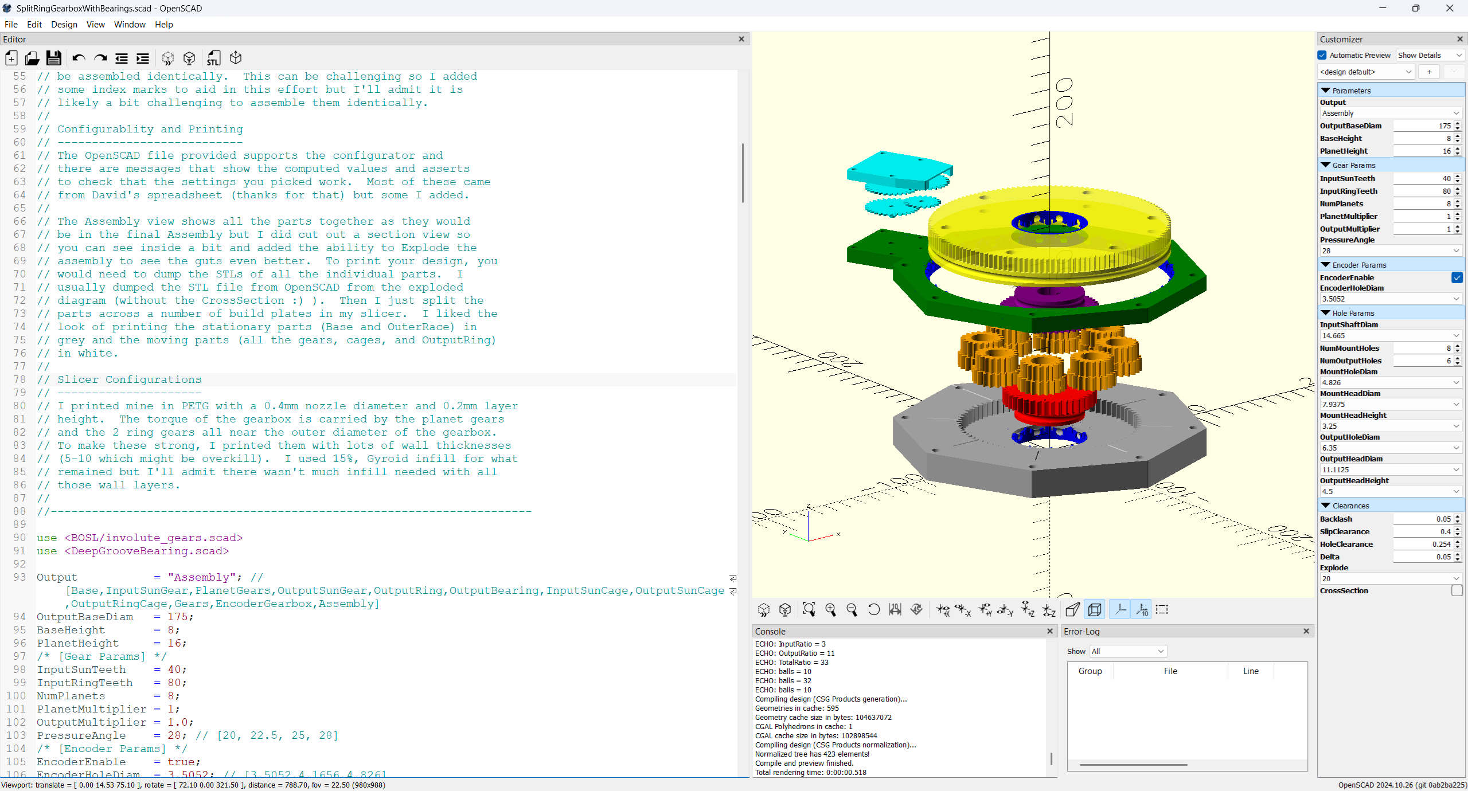The height and width of the screenshot is (791, 1468).
Task: Zoom in on the 3D viewport
Action: tap(830, 609)
